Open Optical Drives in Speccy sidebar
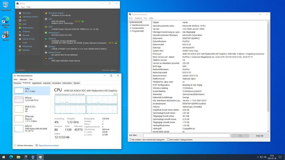The width and height of the screenshot is (285, 160). (x=28, y=39)
